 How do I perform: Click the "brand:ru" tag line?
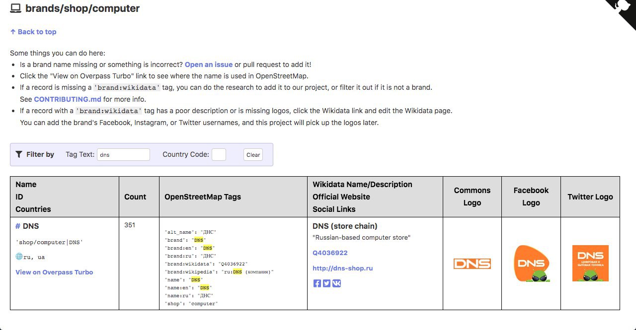(x=189, y=256)
